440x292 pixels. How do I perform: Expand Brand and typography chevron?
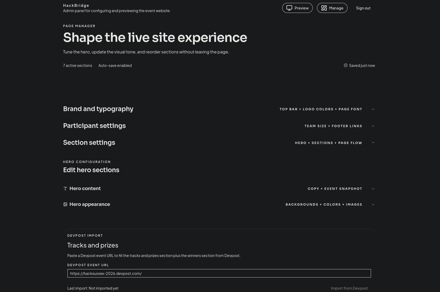[373, 109]
